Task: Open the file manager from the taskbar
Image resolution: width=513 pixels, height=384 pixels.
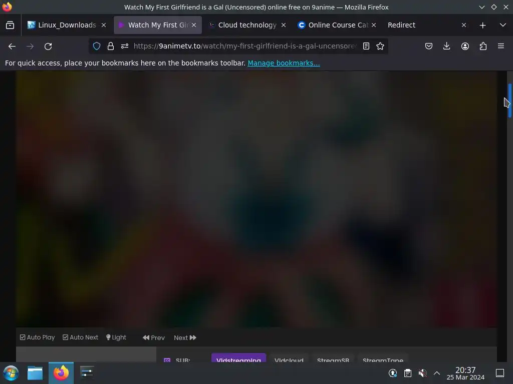Action: pyautogui.click(x=35, y=373)
